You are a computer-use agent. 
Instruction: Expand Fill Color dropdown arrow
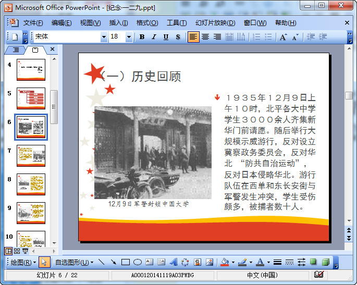pyautogui.click(x=233, y=262)
